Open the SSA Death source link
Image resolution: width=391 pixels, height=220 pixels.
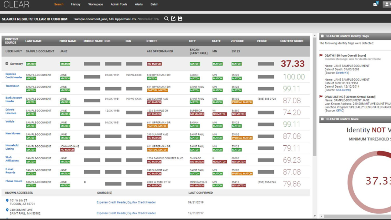point(343,90)
